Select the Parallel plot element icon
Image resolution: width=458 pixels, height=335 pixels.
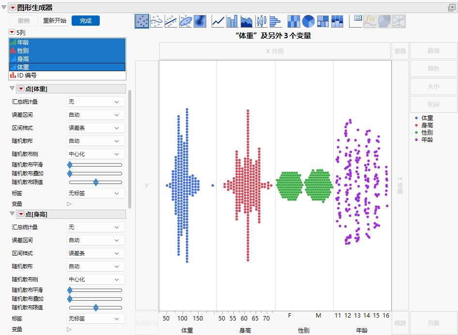tap(399, 21)
